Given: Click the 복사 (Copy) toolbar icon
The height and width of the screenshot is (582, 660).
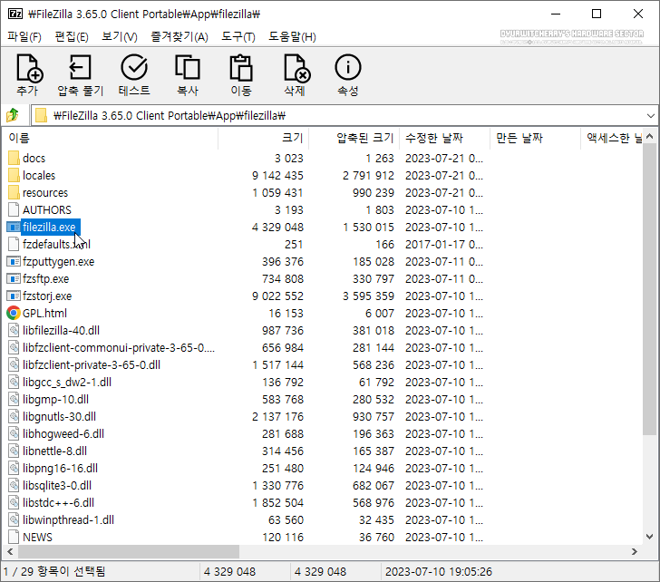Looking at the screenshot, I should click(188, 67).
